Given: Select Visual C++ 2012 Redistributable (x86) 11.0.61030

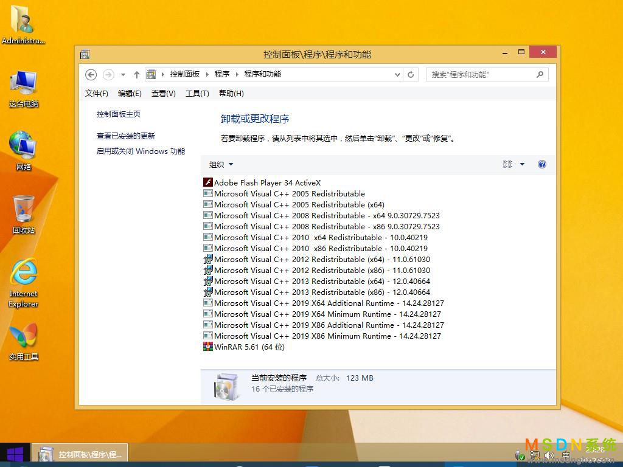Looking at the screenshot, I should point(316,270).
